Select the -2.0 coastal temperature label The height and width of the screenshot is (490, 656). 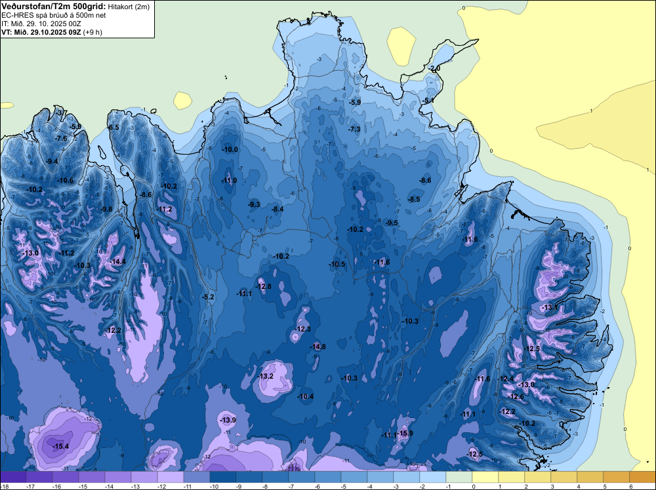[434, 69]
